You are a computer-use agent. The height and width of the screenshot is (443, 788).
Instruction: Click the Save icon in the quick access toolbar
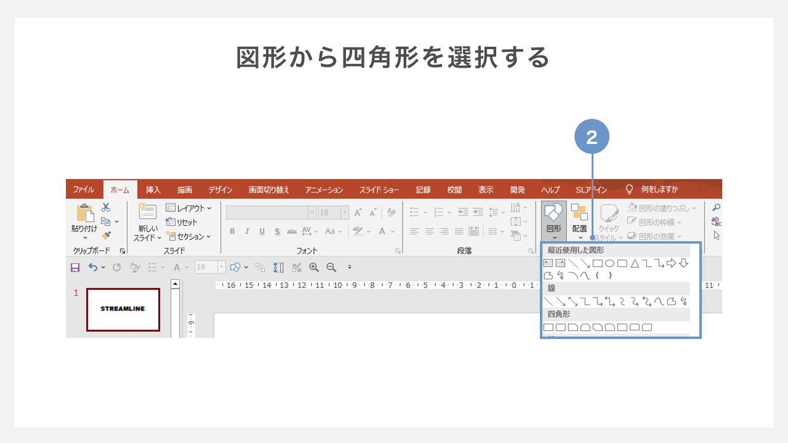tap(75, 267)
